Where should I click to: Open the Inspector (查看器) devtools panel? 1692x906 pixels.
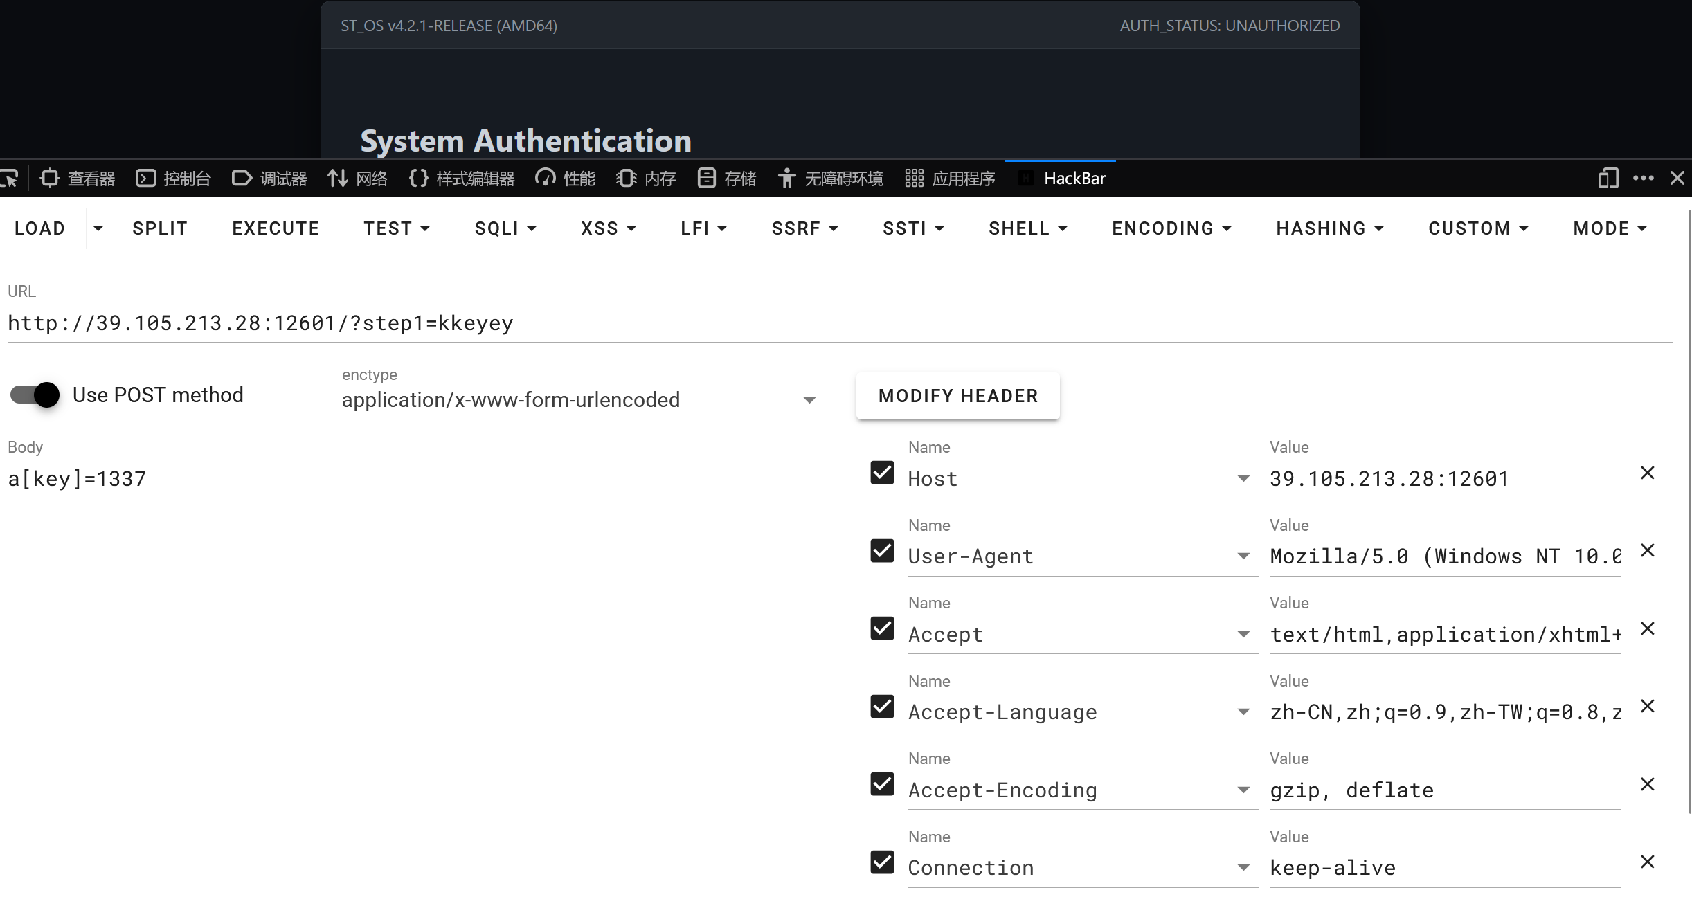pos(78,179)
